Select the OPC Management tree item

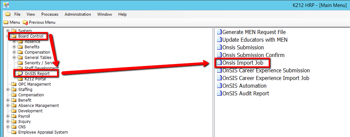pyautogui.click(x=34, y=84)
